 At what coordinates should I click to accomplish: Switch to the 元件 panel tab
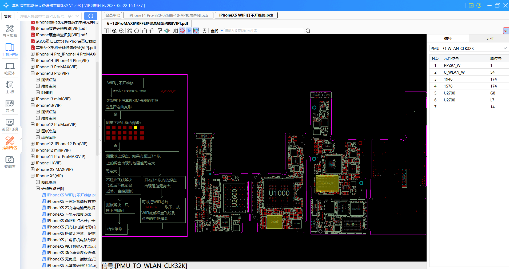pos(490,38)
